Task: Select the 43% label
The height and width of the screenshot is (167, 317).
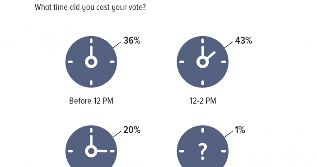Action: point(243,41)
